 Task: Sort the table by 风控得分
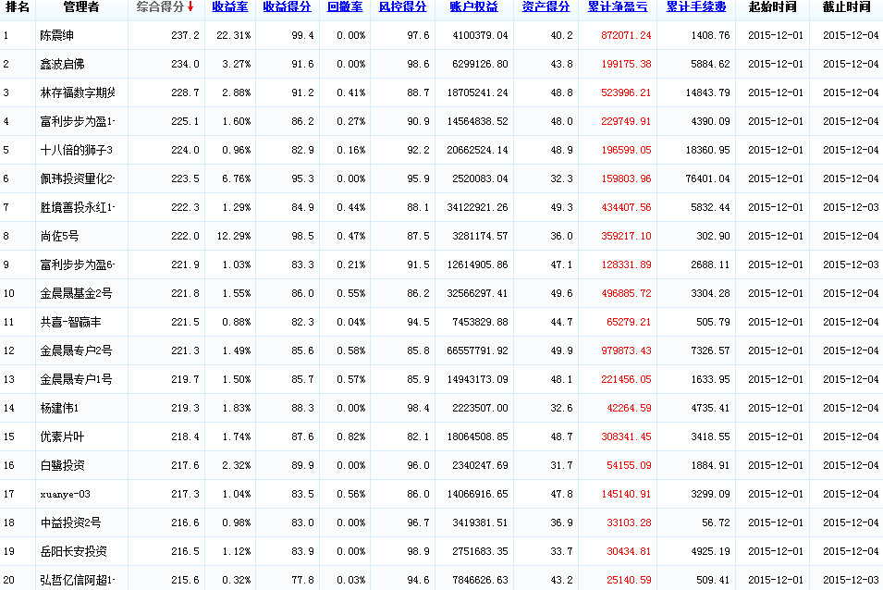[402, 6]
